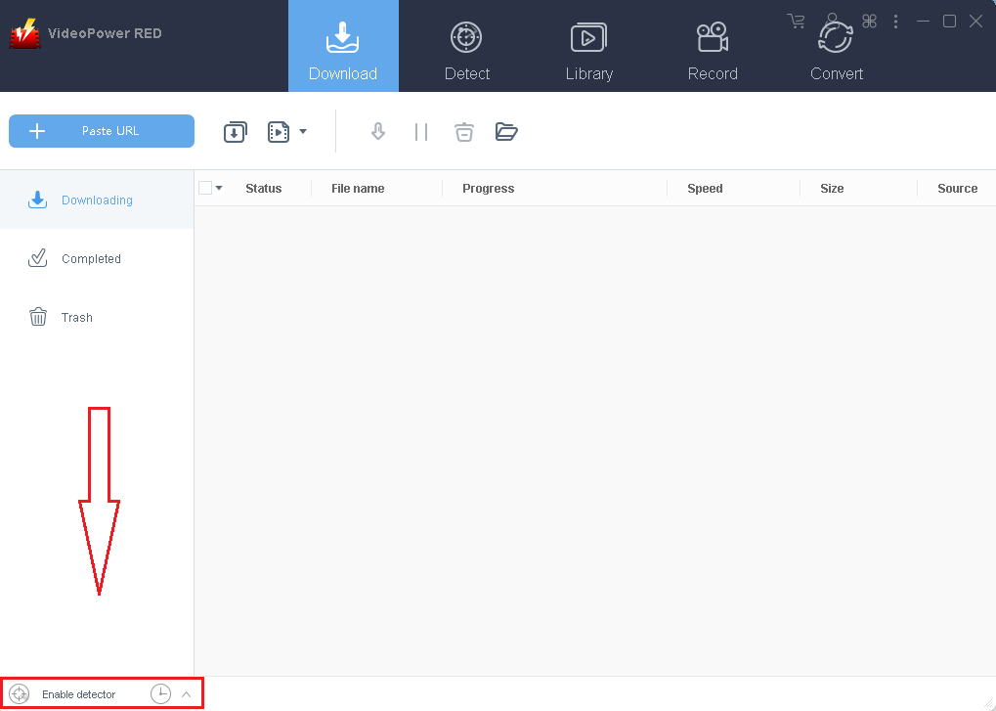Screen dimensions: 996x711
Task: Toggle the Enable detector option
Action: [78, 694]
